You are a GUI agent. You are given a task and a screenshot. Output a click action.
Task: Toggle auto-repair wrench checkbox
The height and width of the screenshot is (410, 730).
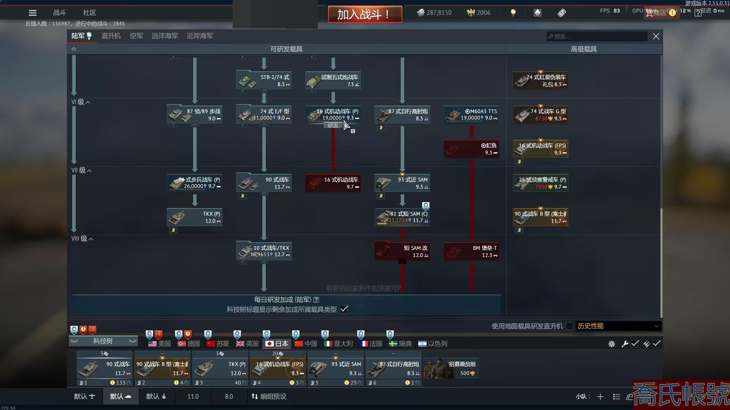pos(635,344)
